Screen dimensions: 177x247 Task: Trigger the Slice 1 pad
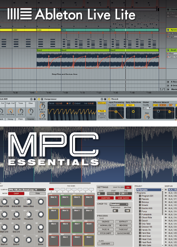click(53, 241)
